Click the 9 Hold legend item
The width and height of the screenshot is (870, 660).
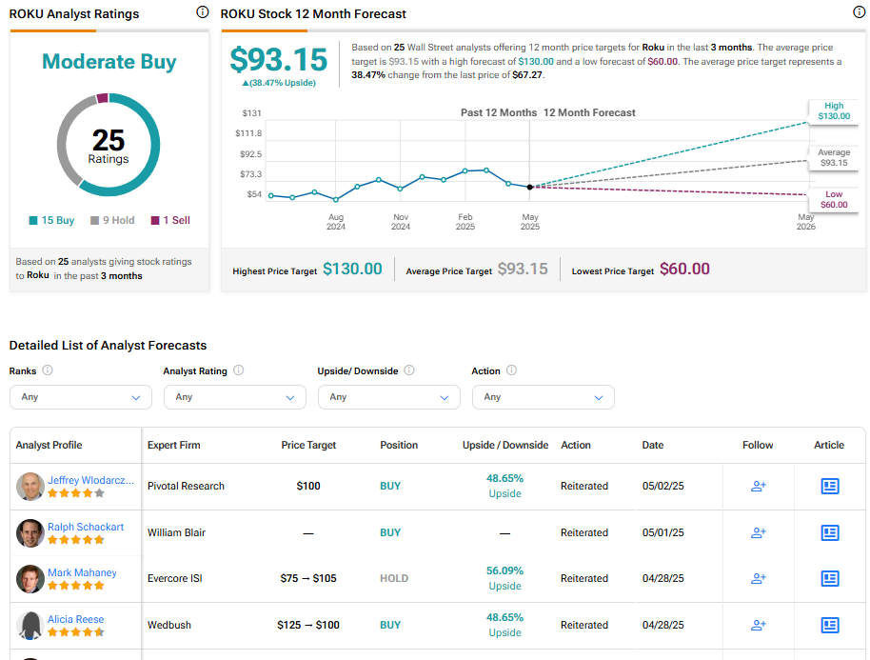pyautogui.click(x=112, y=220)
